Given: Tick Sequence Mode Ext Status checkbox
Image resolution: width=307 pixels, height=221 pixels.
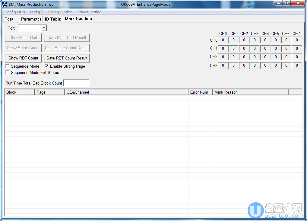Looking at the screenshot, I should click(8, 72).
